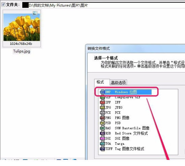Screen dimensions: 185x166
Task: Click the small image-type badge on thumbnail
Action: pos(35,13)
